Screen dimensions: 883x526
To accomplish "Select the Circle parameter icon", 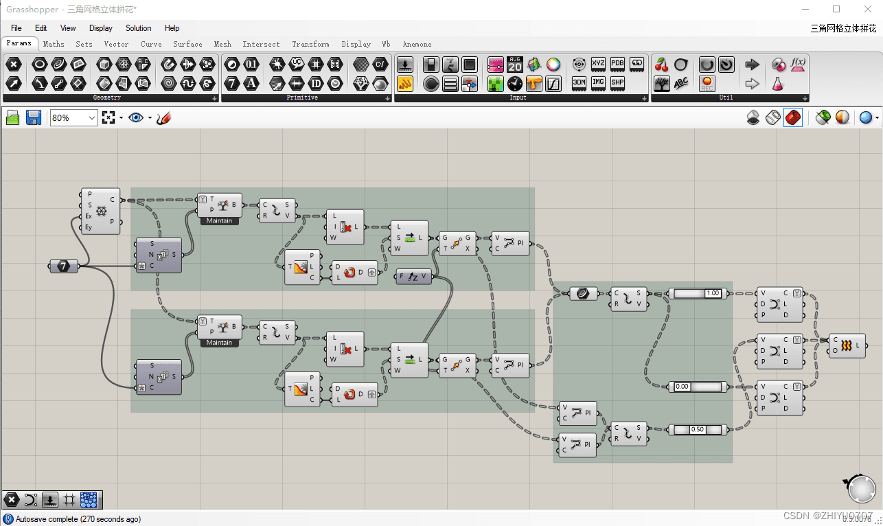I will pyautogui.click(x=40, y=65).
